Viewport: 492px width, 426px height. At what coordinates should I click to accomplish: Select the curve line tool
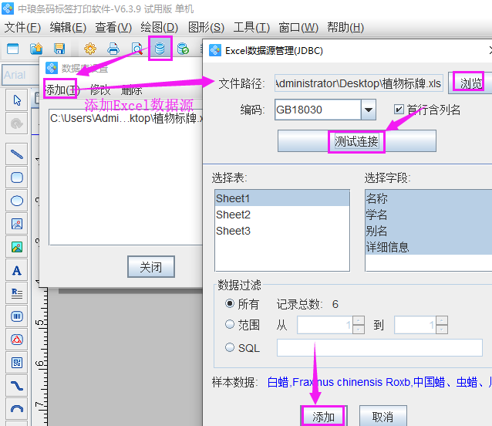coord(17,386)
